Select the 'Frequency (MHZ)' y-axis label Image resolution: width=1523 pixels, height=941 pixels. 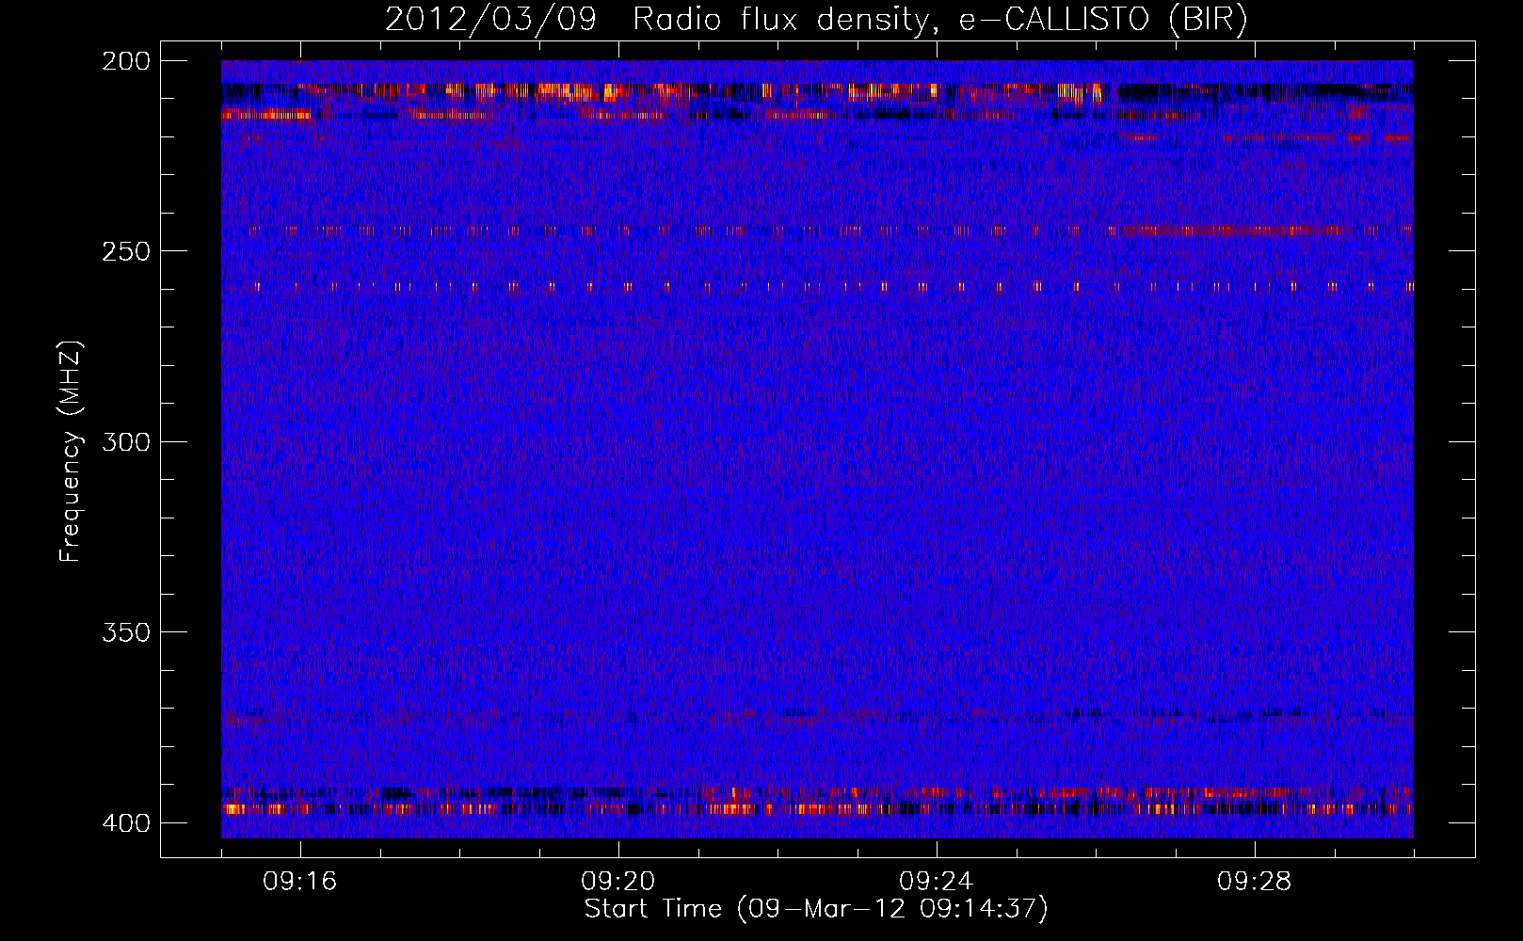point(71,451)
